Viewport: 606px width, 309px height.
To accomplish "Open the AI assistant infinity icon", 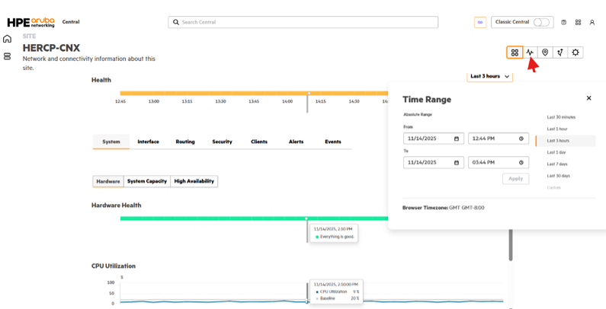I will [x=480, y=22].
